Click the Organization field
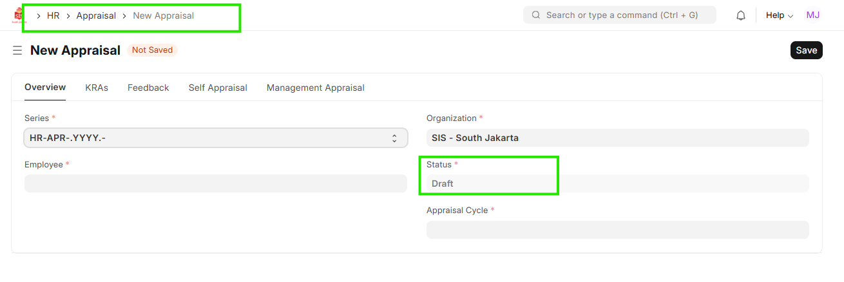 pos(617,138)
